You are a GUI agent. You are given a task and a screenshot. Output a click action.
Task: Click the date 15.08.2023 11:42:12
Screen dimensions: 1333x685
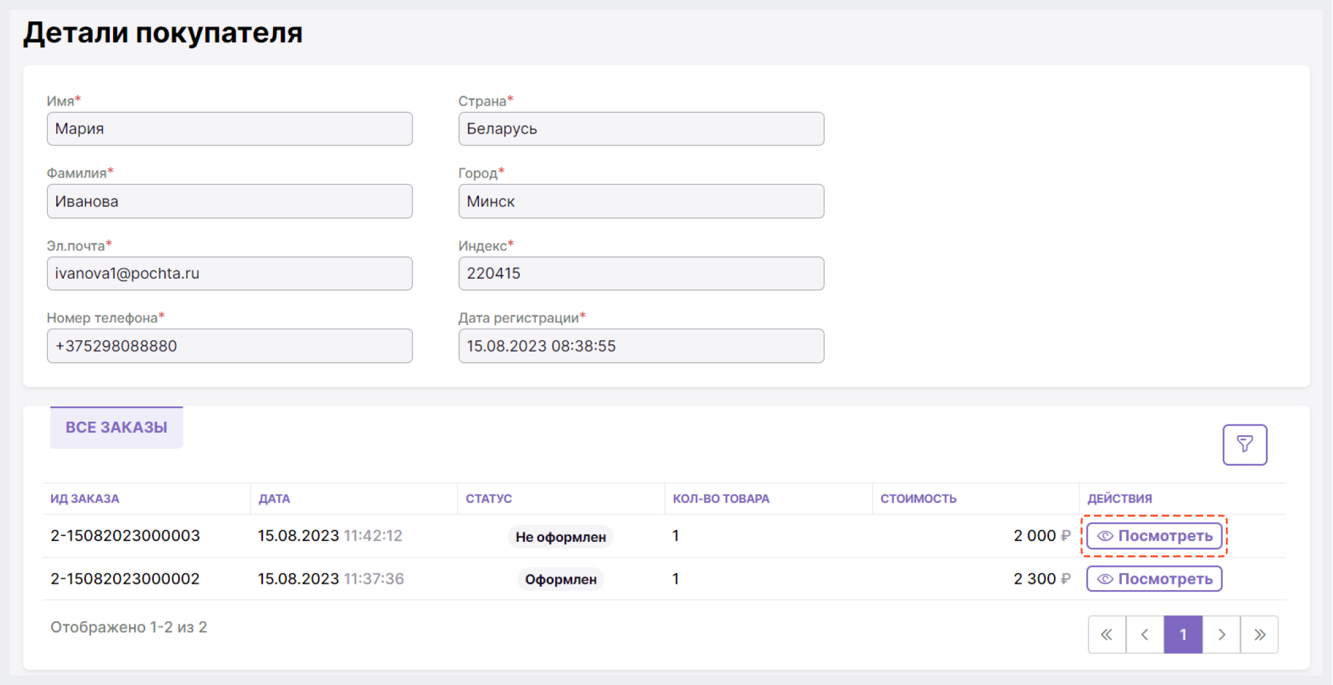coord(330,535)
